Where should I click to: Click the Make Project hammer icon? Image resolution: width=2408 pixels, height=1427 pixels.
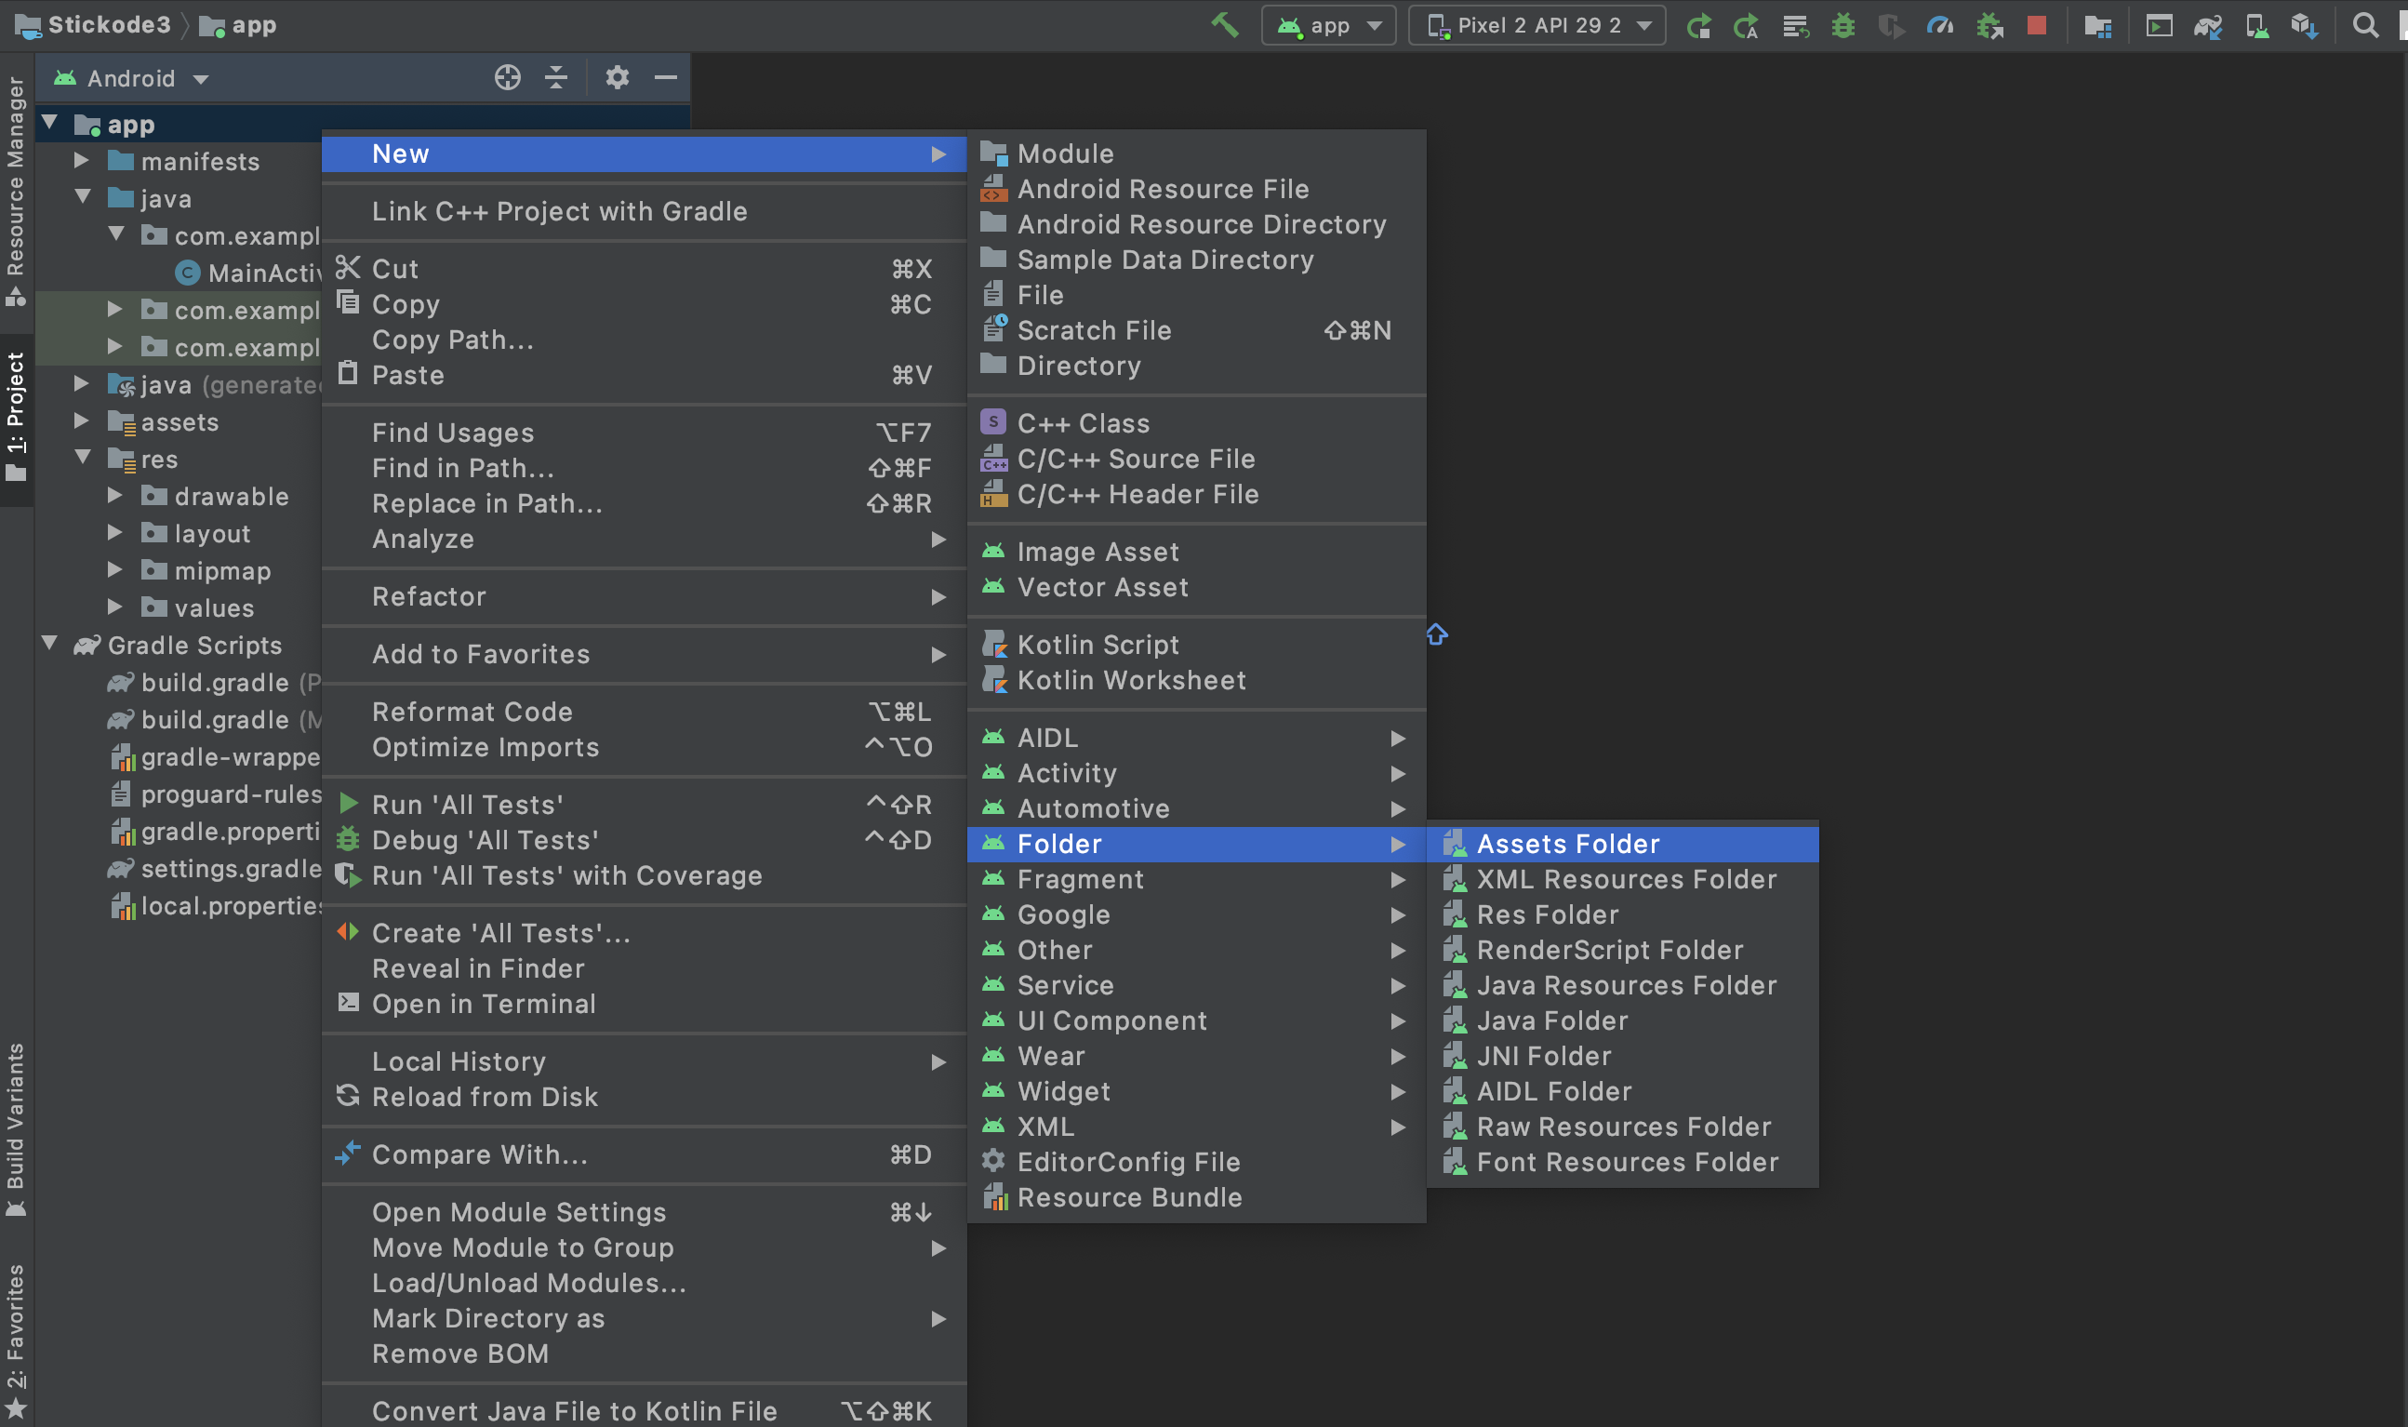coord(1224,24)
